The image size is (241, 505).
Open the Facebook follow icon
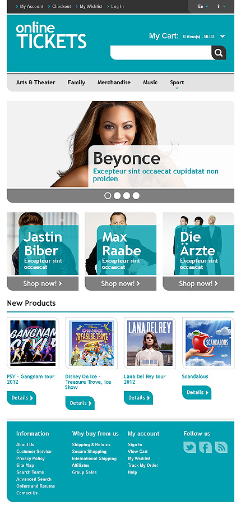[205, 447]
